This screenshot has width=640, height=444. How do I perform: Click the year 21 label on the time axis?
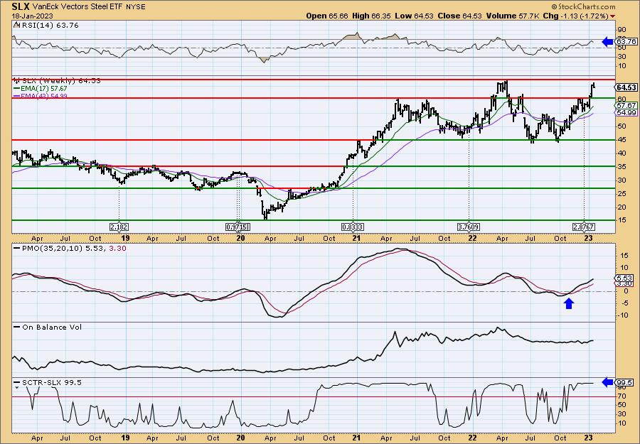pyautogui.click(x=356, y=238)
